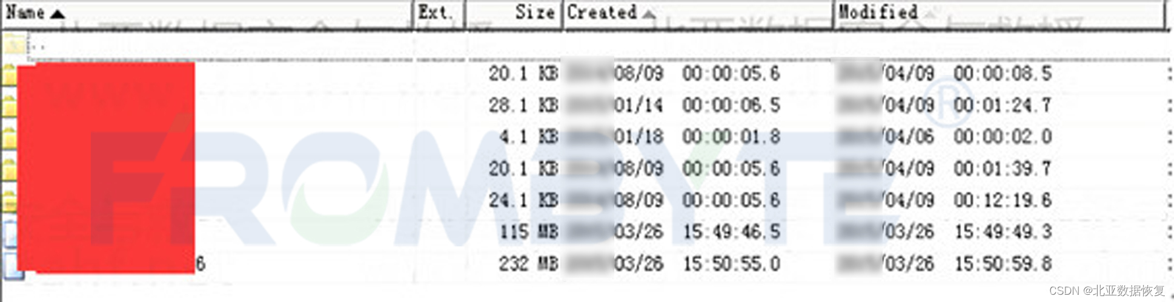Select folder icon of row modified 00:01:39.7
Image resolution: width=1174 pixels, height=302 pixels.
coord(8,170)
